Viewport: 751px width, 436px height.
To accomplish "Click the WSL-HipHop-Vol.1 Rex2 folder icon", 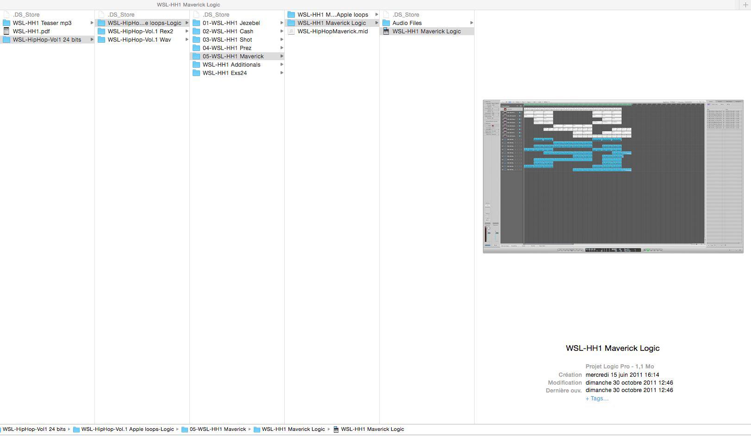I will pyautogui.click(x=101, y=31).
